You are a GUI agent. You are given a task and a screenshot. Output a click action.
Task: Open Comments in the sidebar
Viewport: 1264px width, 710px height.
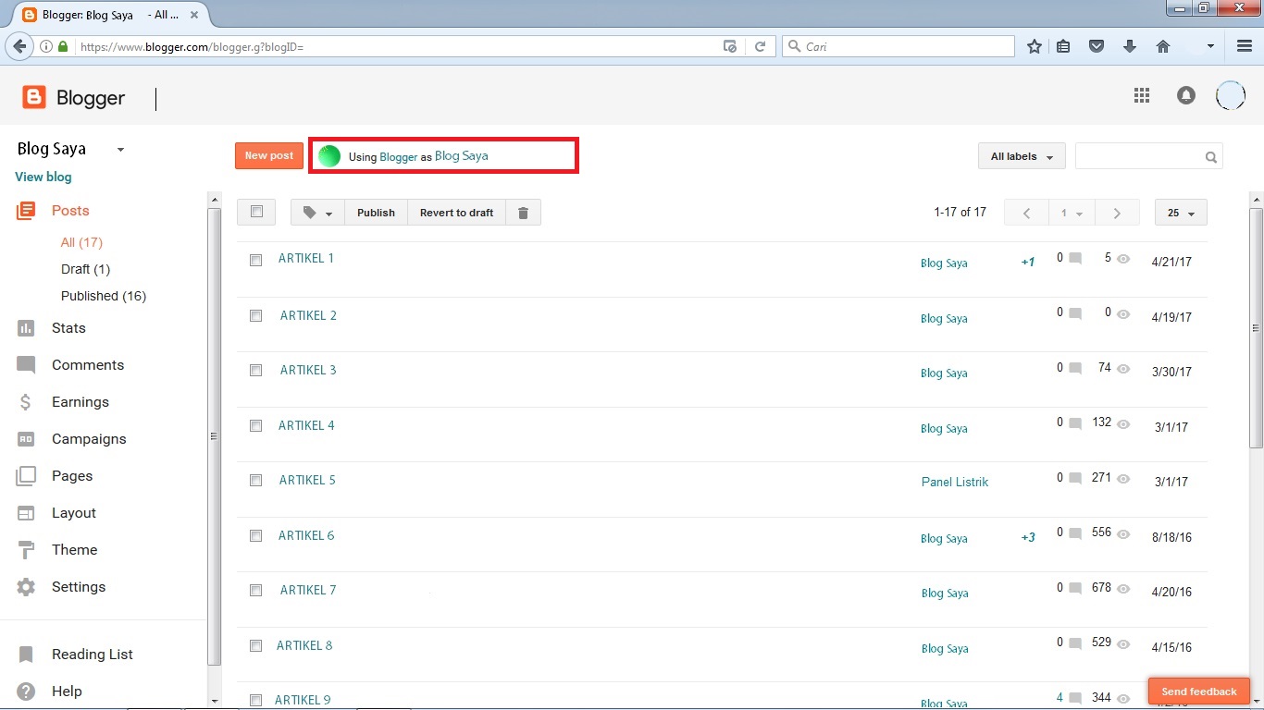point(88,365)
